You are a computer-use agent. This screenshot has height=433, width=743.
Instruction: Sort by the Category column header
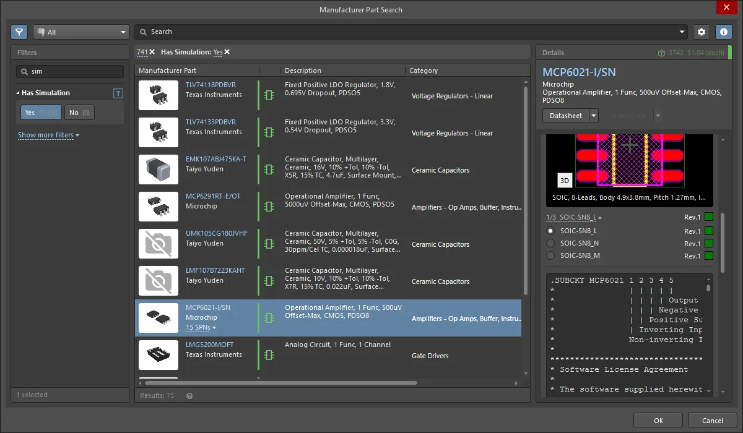click(424, 71)
